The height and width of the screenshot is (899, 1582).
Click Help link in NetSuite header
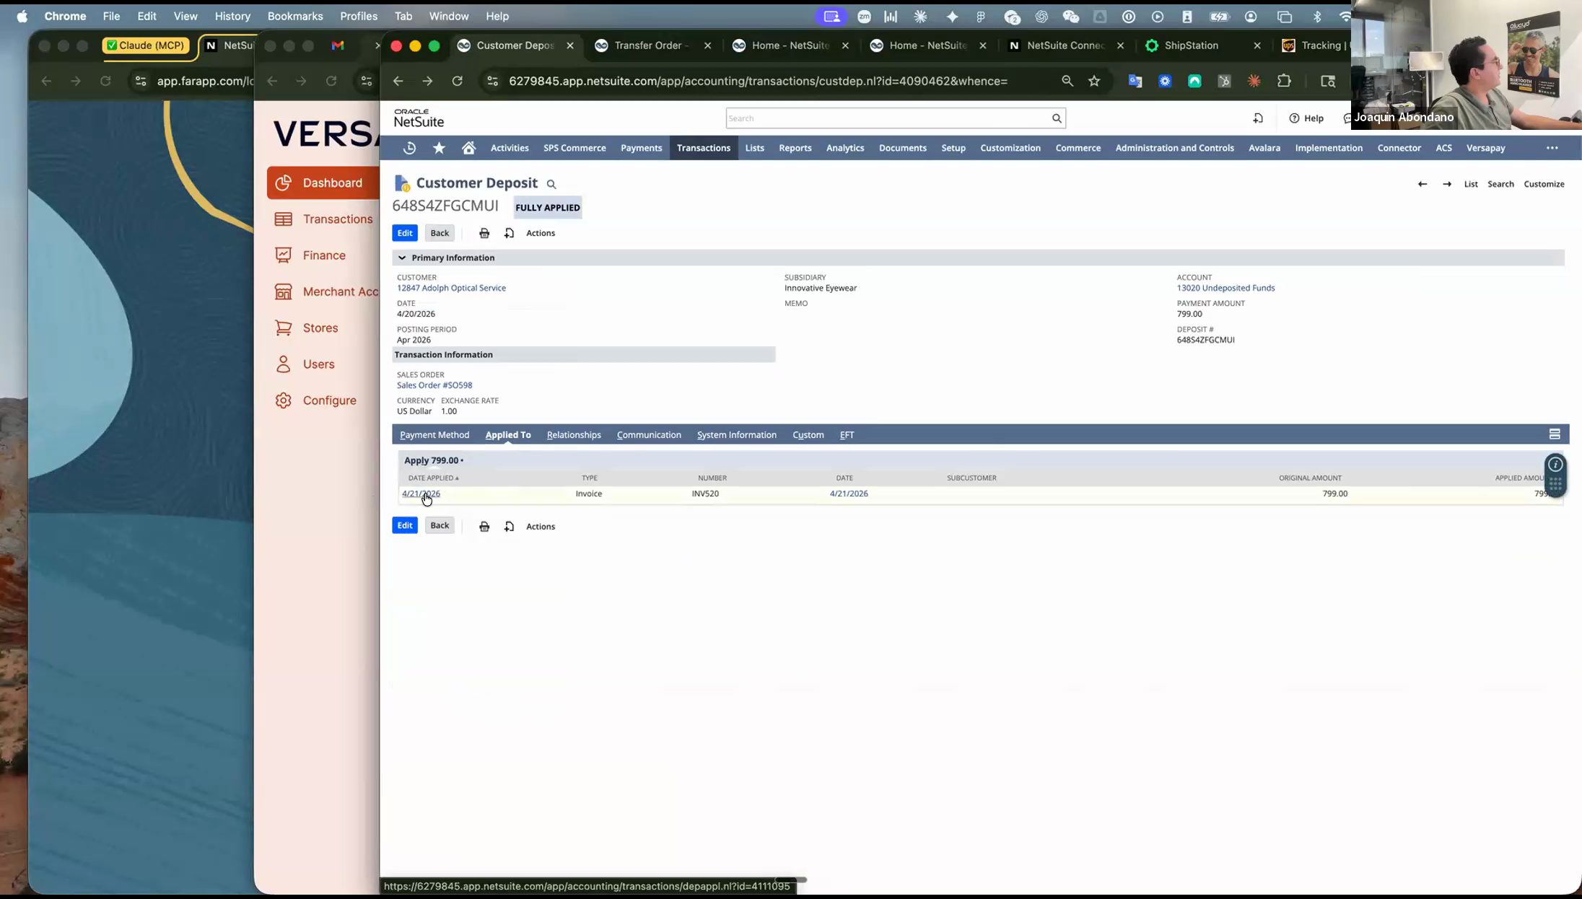(x=1306, y=118)
